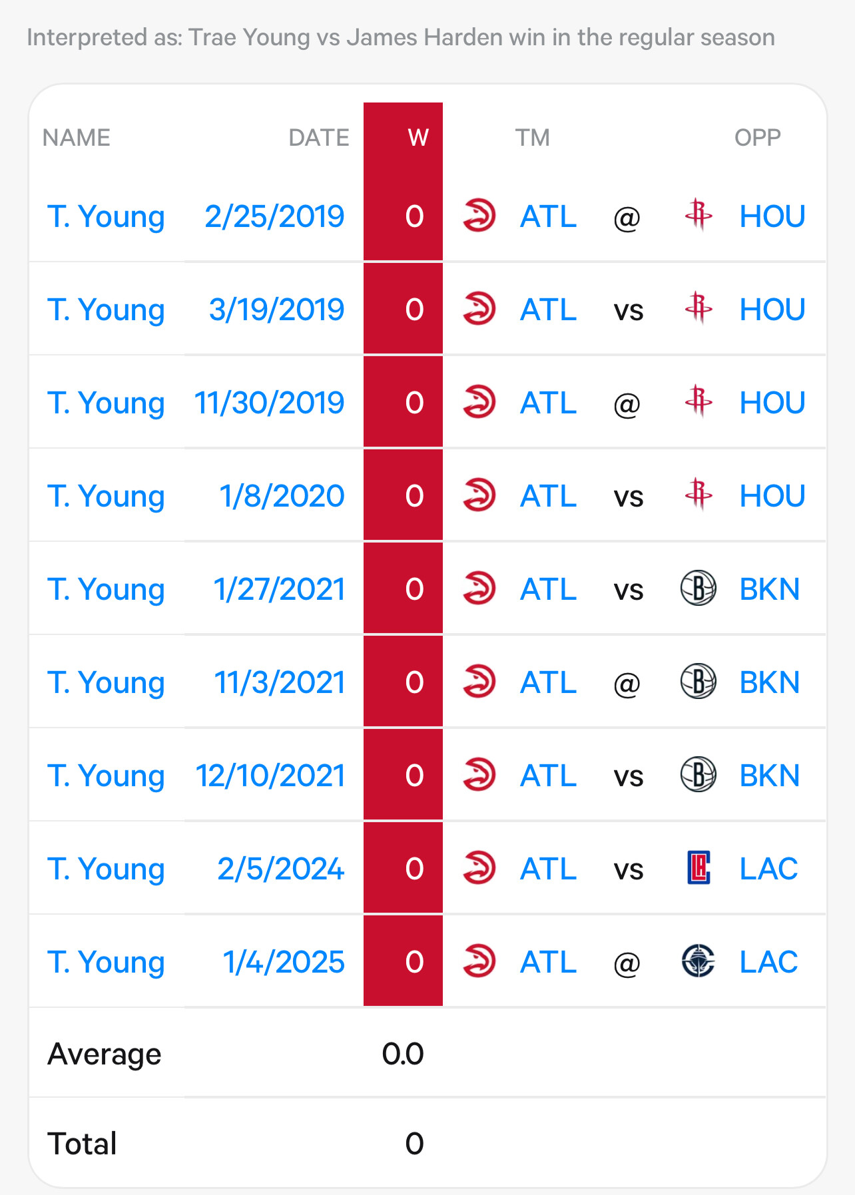This screenshot has height=1195, width=855.
Task: Click the TM column header
Action: pyautogui.click(x=533, y=138)
